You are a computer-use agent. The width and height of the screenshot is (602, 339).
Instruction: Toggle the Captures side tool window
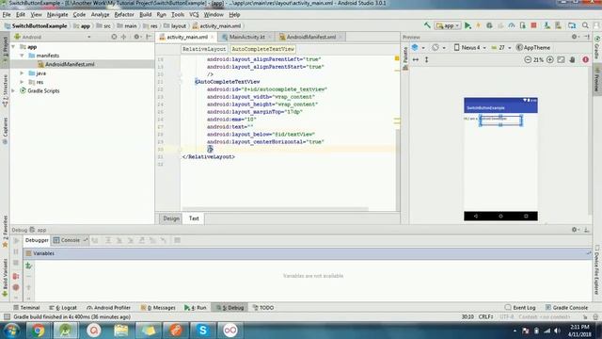(5, 131)
